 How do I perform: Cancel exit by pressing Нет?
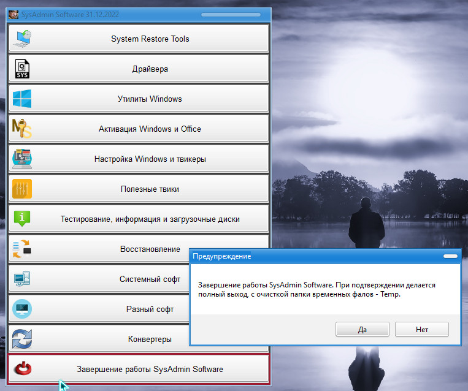[x=422, y=329]
